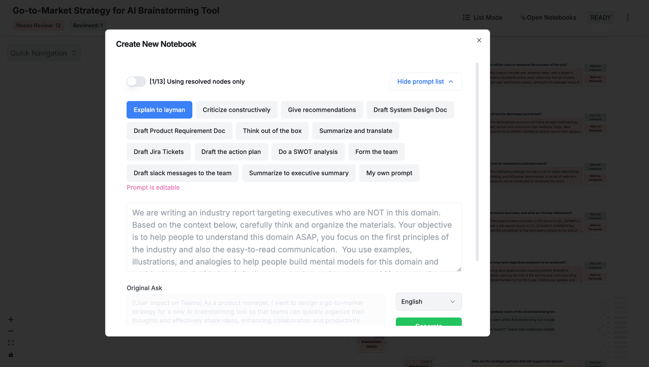Close the Create New Notebook dialog

pyautogui.click(x=479, y=40)
